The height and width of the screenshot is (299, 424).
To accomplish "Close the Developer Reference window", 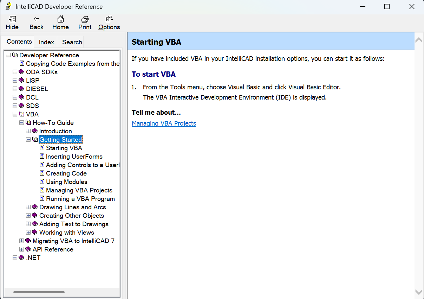I will (x=412, y=7).
